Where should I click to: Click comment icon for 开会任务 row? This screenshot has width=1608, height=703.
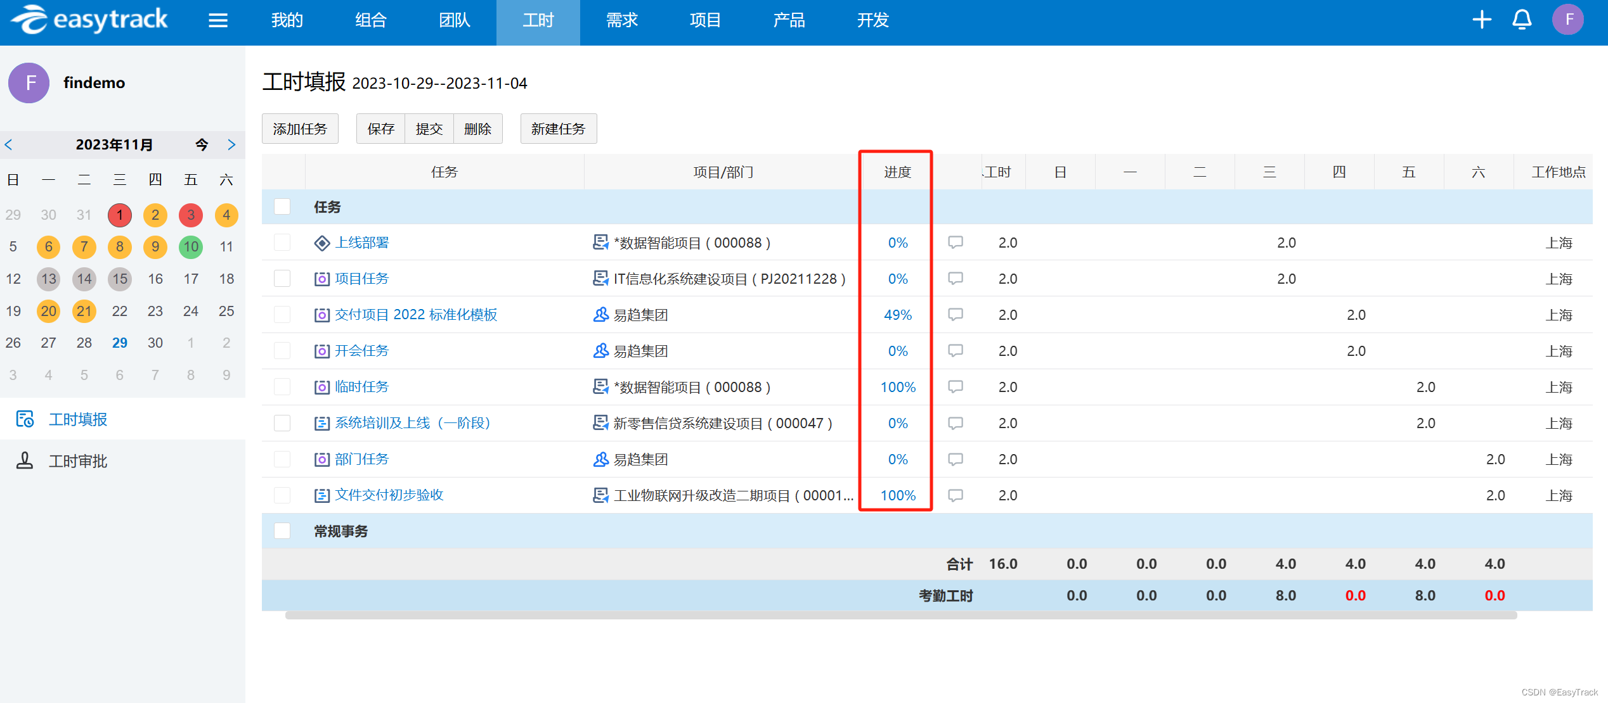955,351
